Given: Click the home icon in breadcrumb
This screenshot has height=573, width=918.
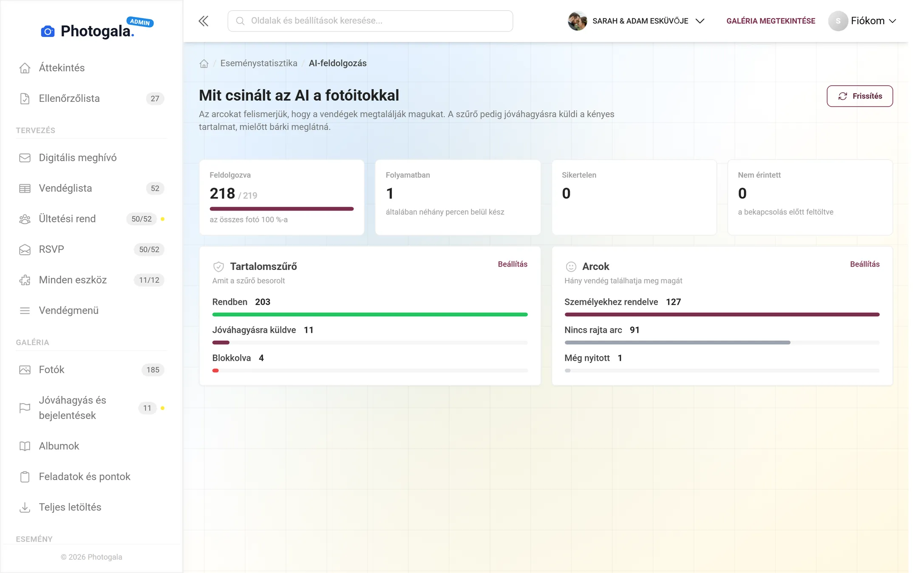Looking at the screenshot, I should [x=204, y=64].
